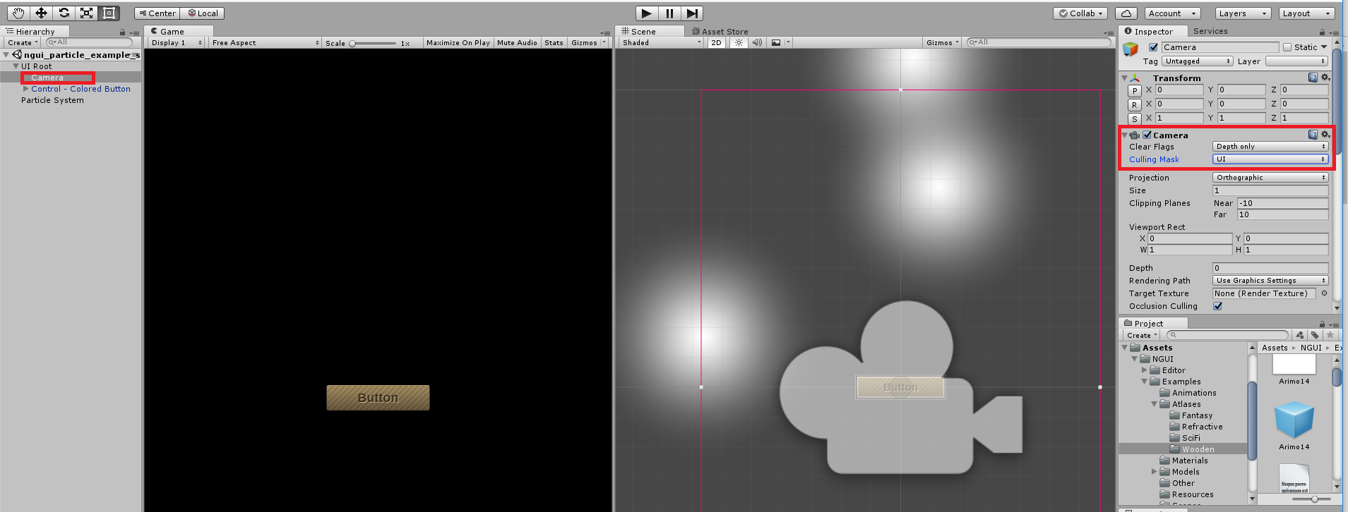1348x512 pixels.
Task: Start Play mode
Action: (x=646, y=13)
